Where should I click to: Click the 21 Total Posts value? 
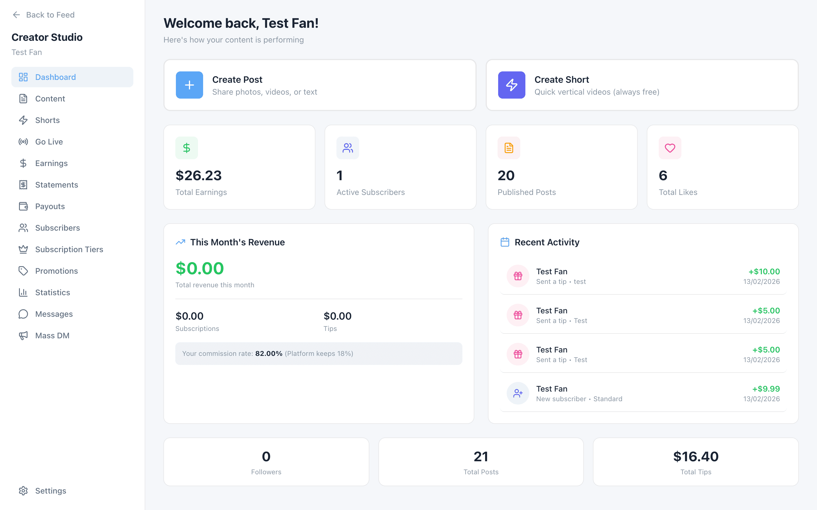pos(481,456)
